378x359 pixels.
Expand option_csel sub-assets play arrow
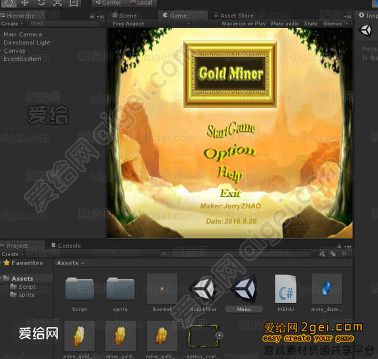click(x=219, y=335)
